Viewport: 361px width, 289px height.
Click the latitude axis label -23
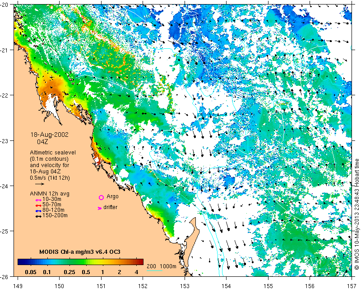point(5,141)
